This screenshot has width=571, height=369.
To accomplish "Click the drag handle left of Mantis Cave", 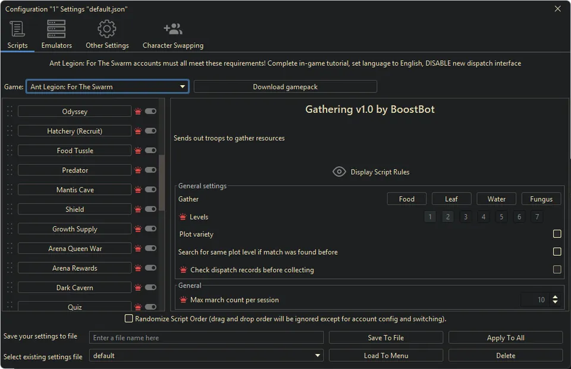I will (x=10, y=189).
